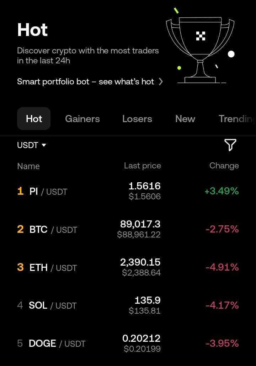Select the Hot tab
The height and width of the screenshot is (366, 256).
click(x=34, y=119)
